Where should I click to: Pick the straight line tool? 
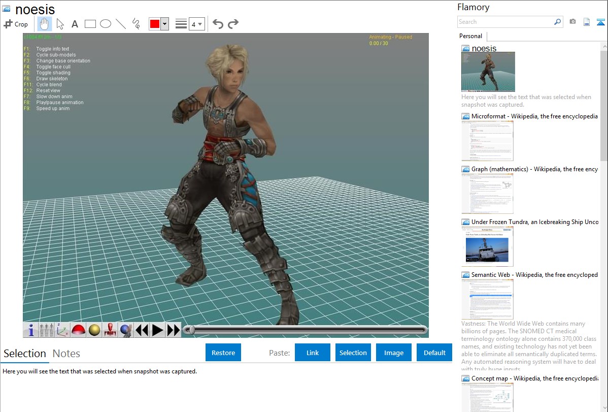(x=121, y=24)
